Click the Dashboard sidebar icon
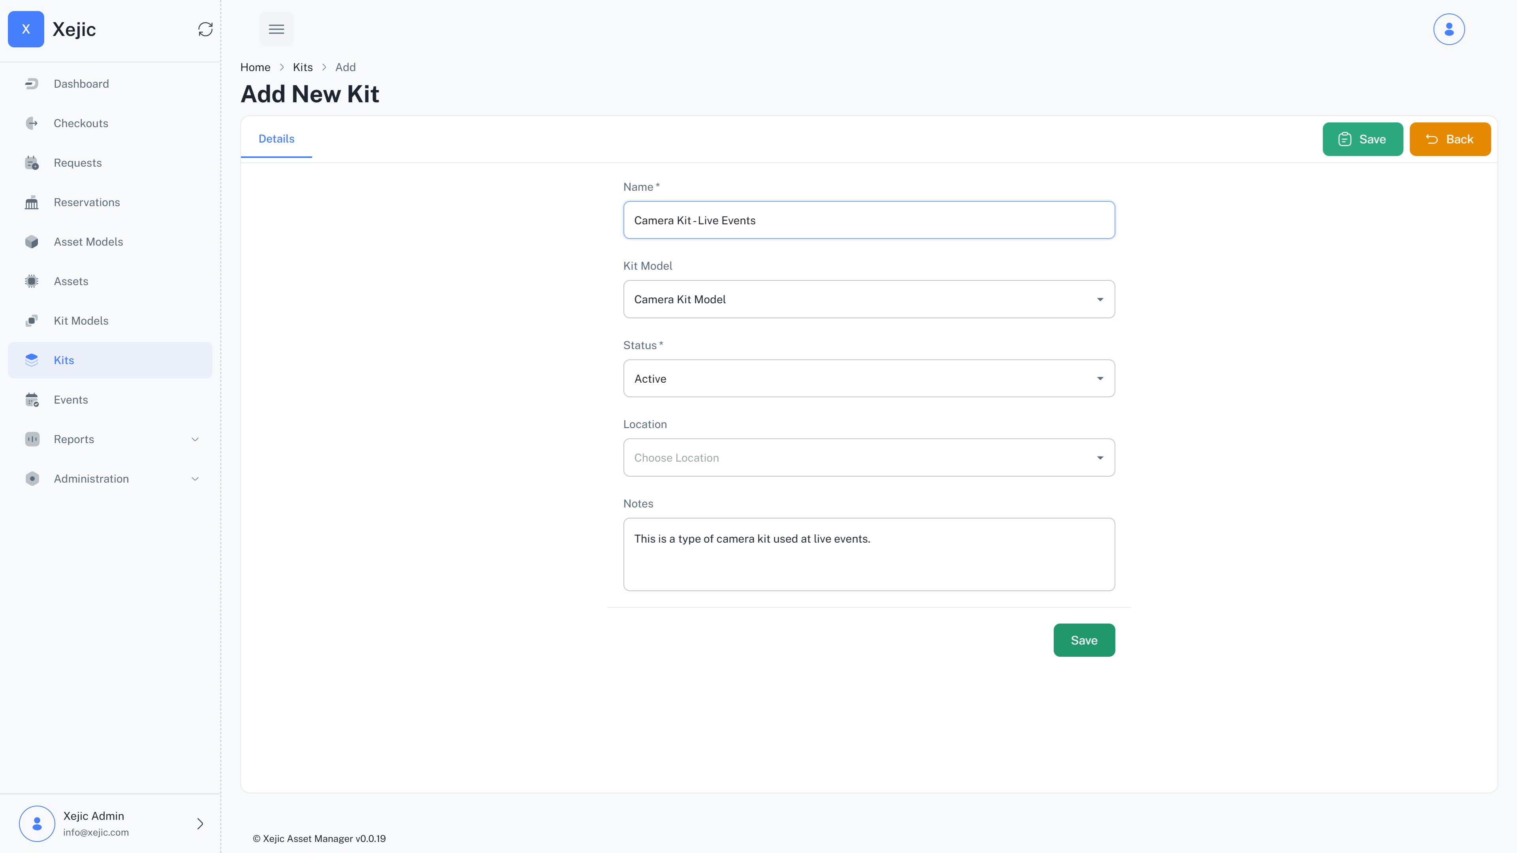This screenshot has height=853, width=1517. click(32, 84)
